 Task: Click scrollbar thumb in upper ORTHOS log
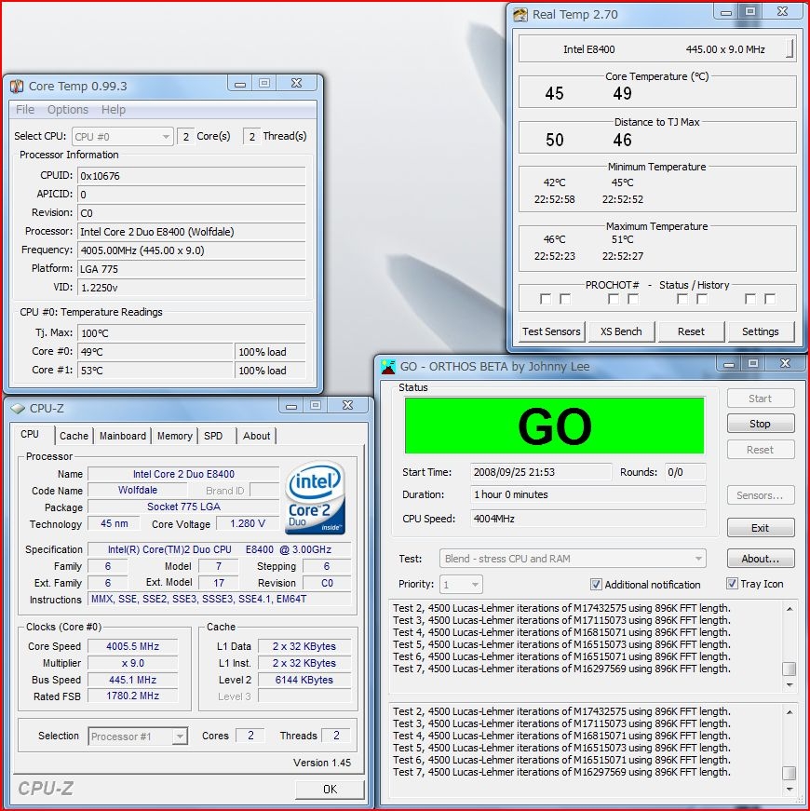pos(790,669)
